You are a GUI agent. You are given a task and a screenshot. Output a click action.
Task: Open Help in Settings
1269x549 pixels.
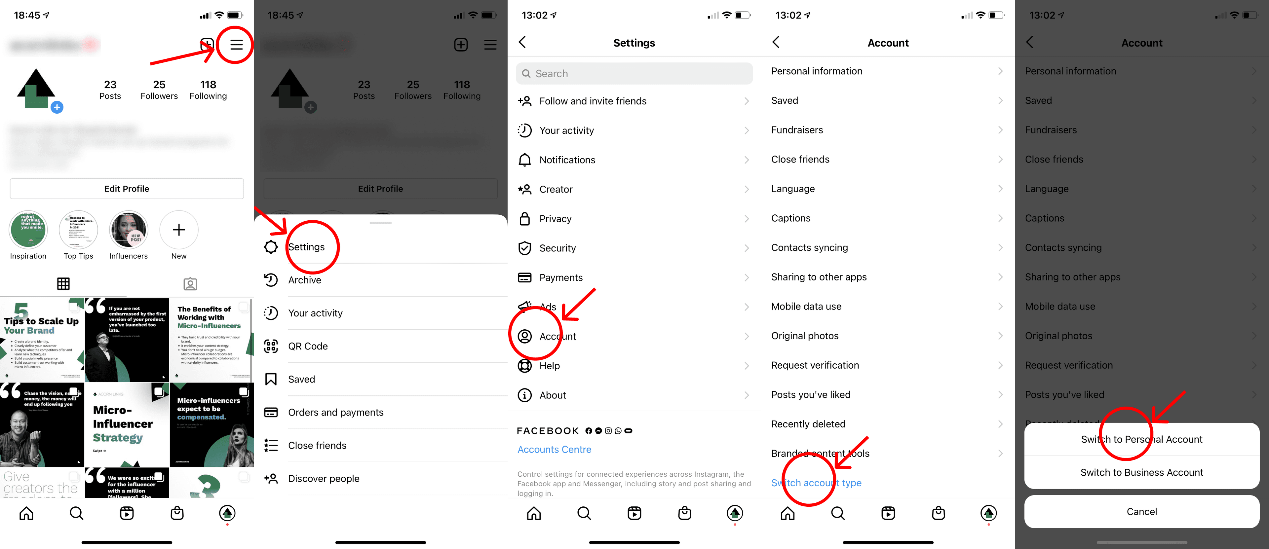pos(634,365)
